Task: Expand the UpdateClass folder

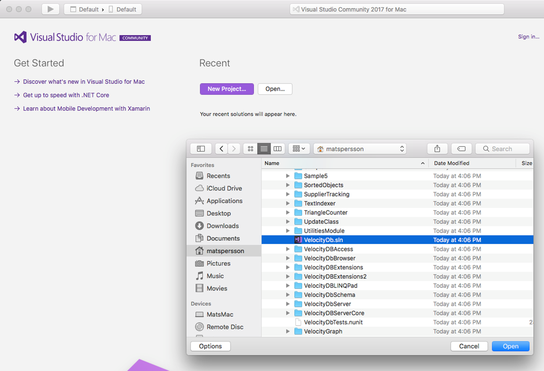Action: (x=288, y=221)
